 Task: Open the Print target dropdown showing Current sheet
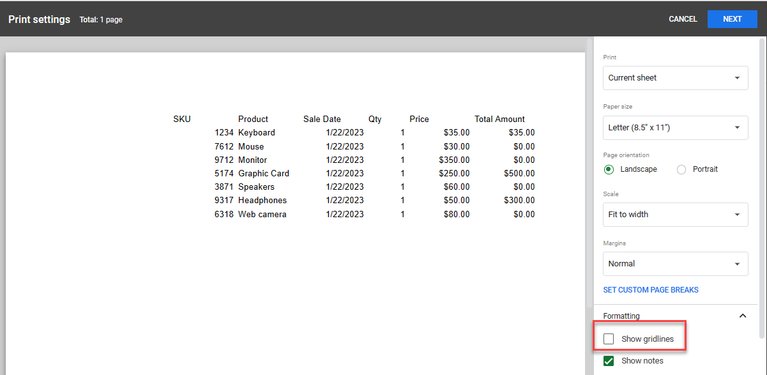675,77
